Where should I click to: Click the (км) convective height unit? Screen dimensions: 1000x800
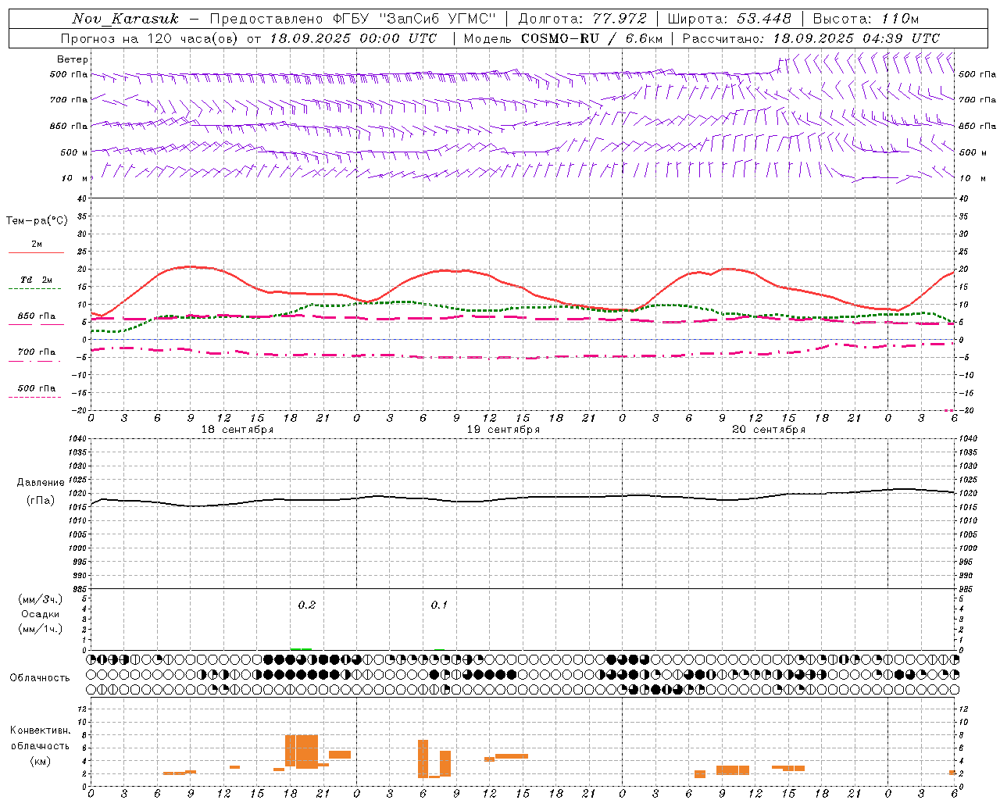click(41, 761)
